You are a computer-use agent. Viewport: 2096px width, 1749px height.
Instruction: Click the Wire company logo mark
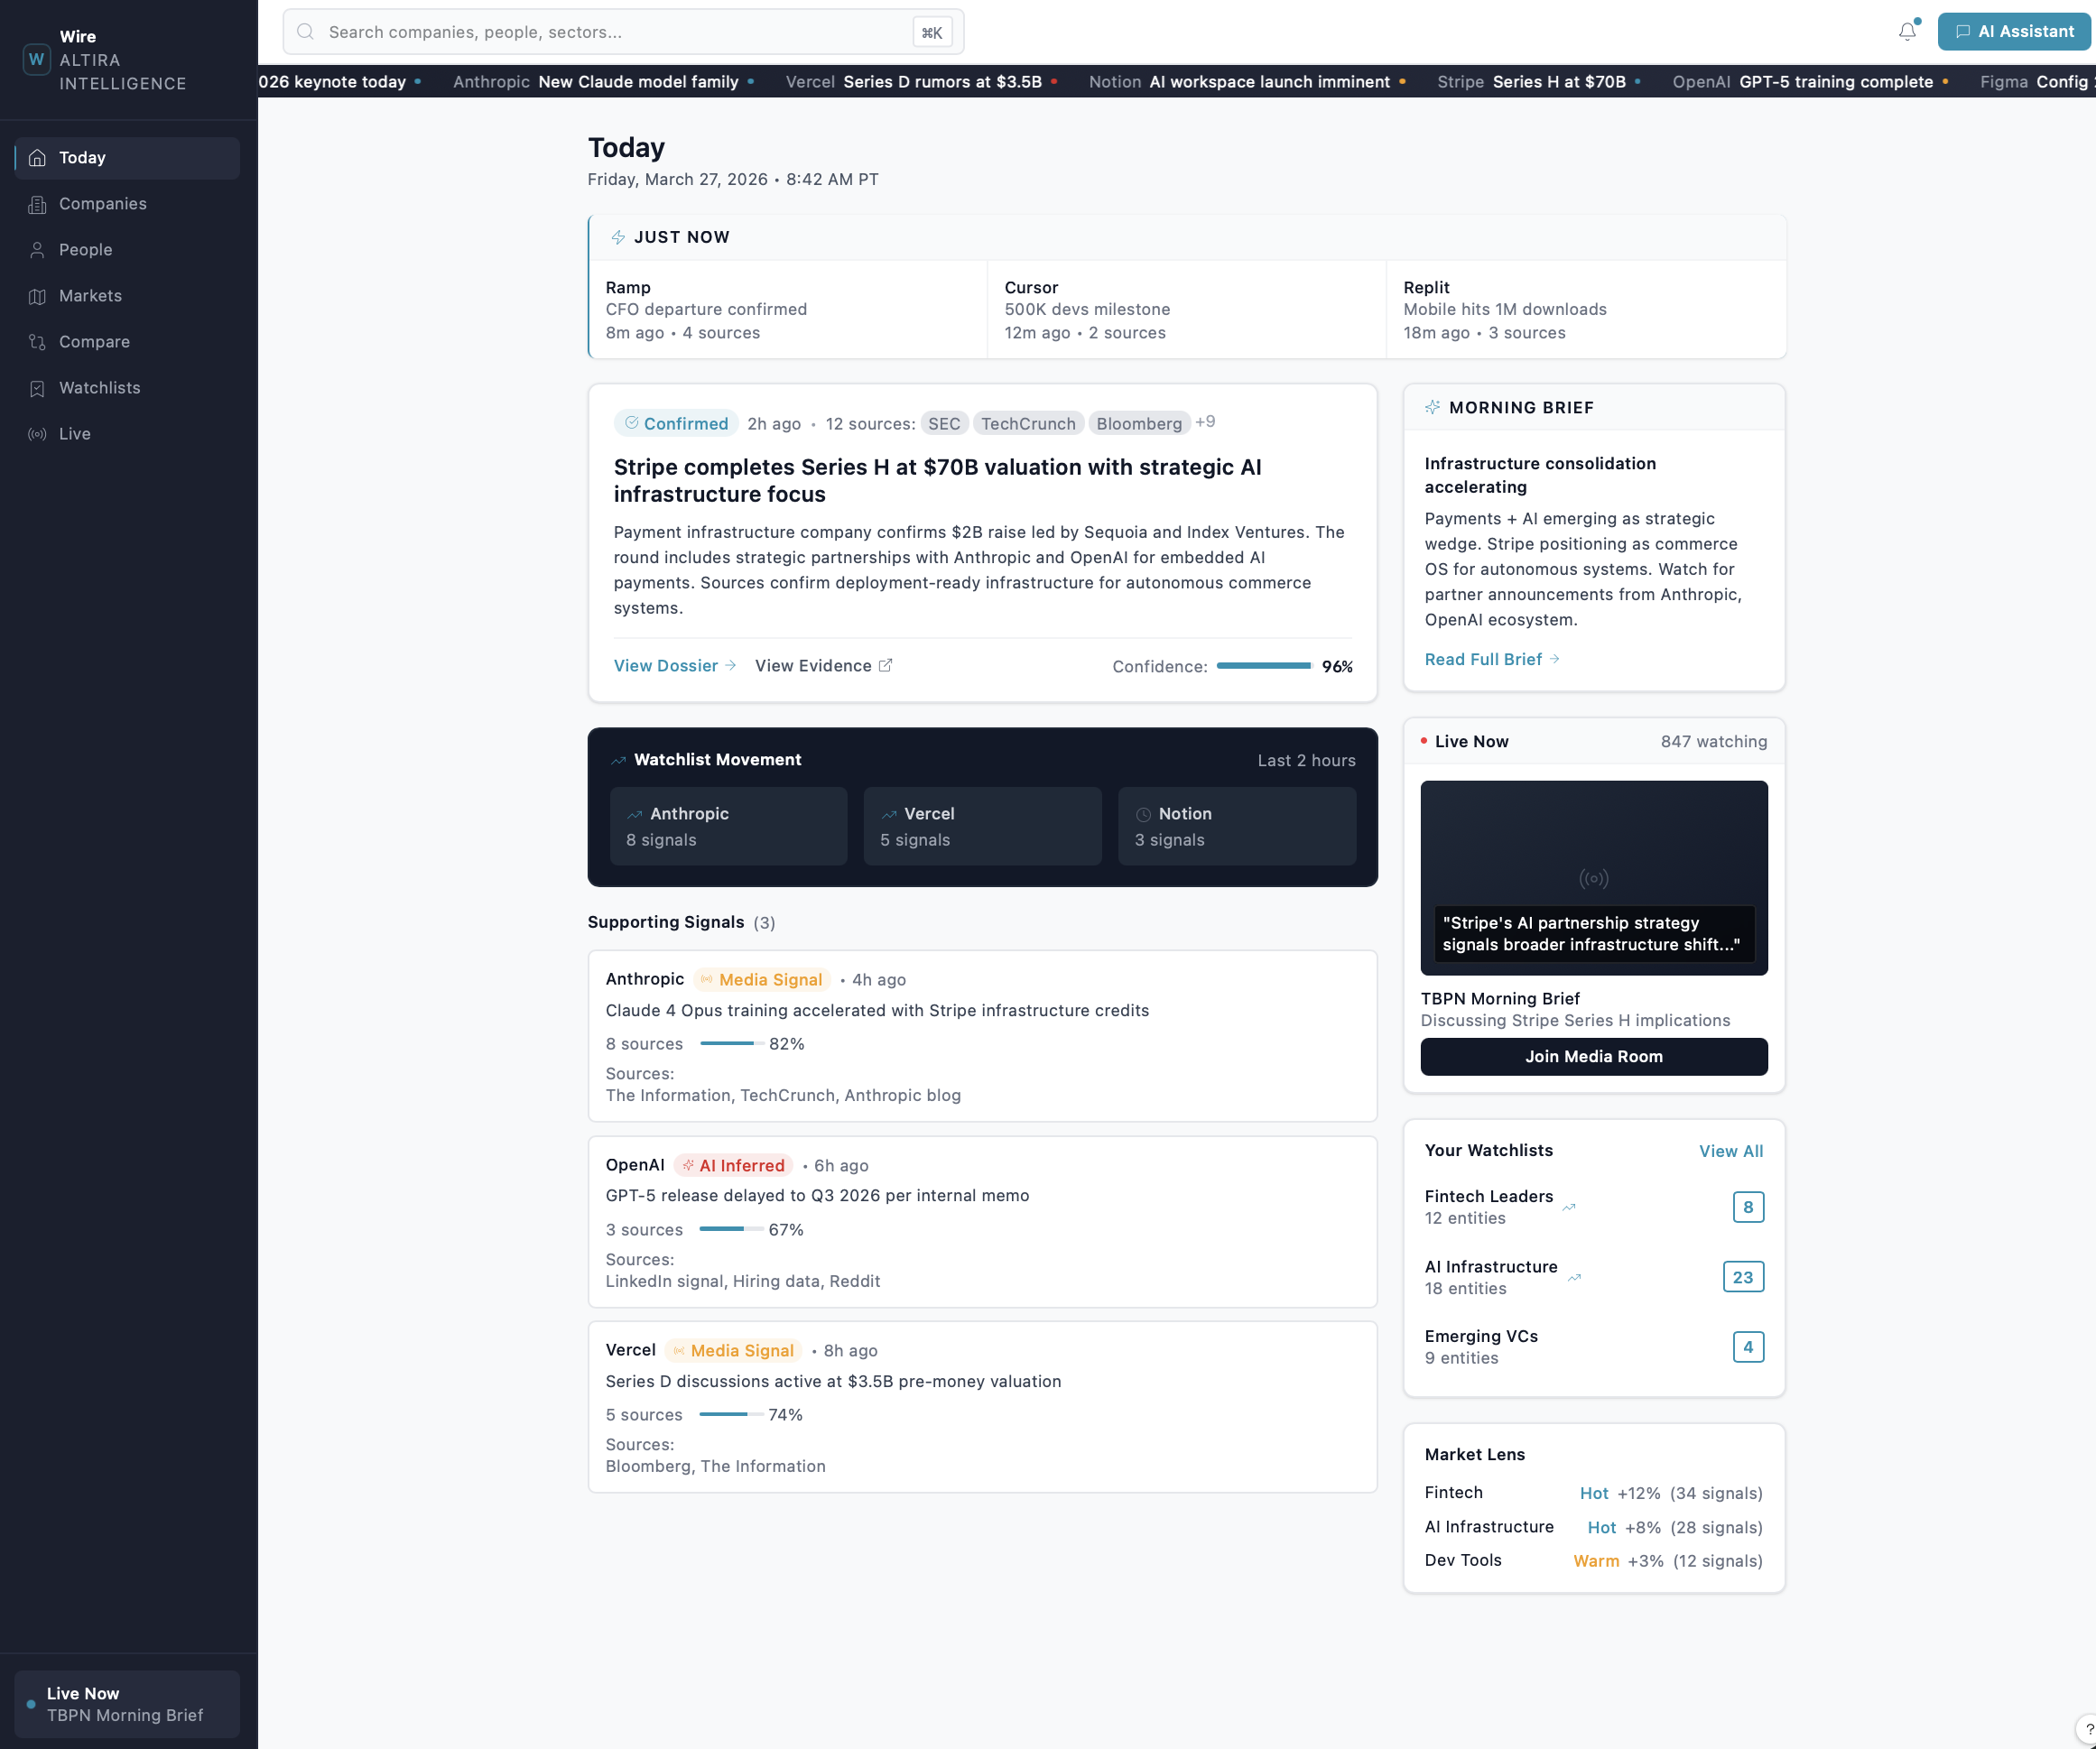click(x=37, y=59)
